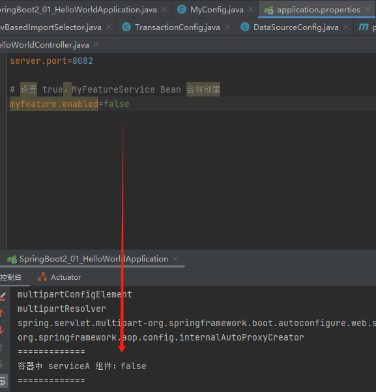376x392 pixels.
Task: Click the red up arrow in console gutter
Action: coord(2,313)
